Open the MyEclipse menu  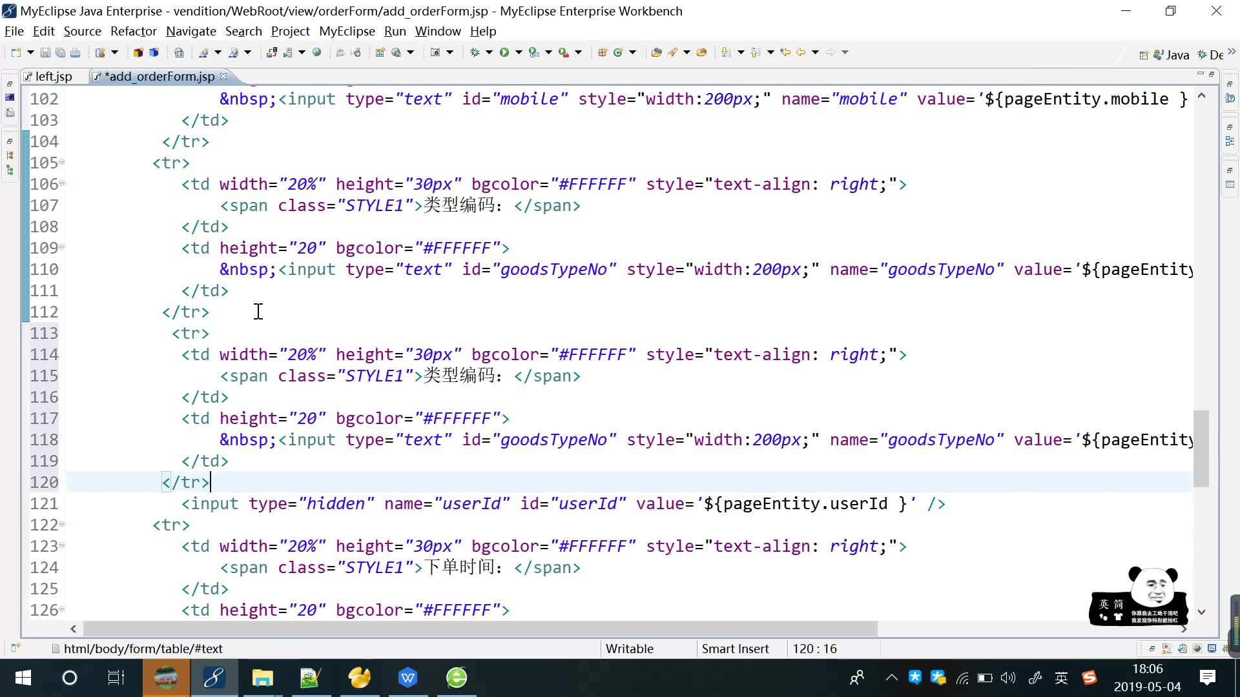[x=347, y=32]
